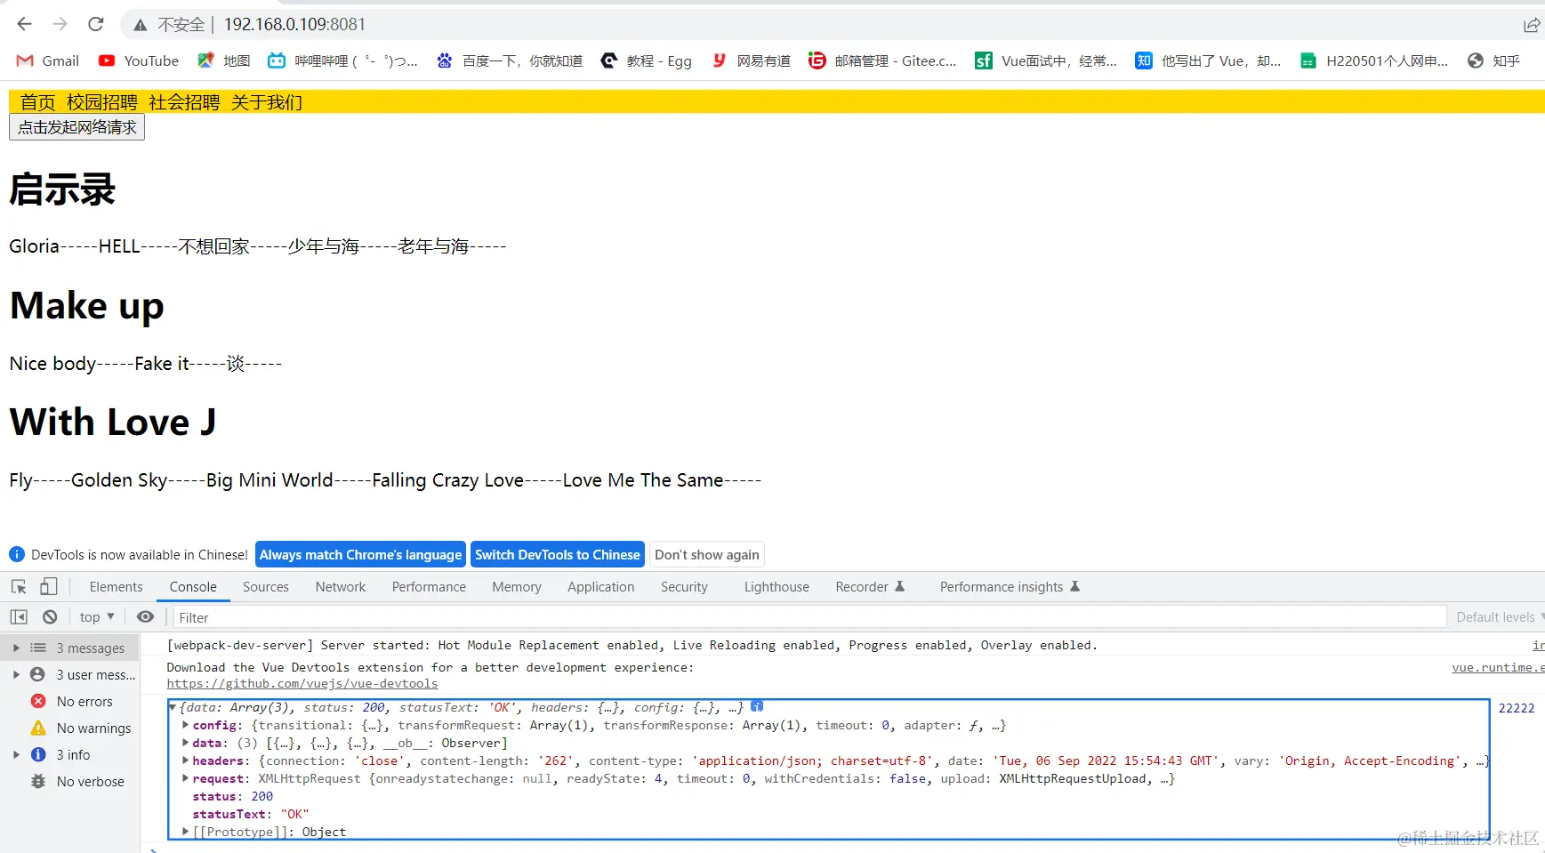Open the Memory tab
The image size is (1545, 853).
click(517, 587)
